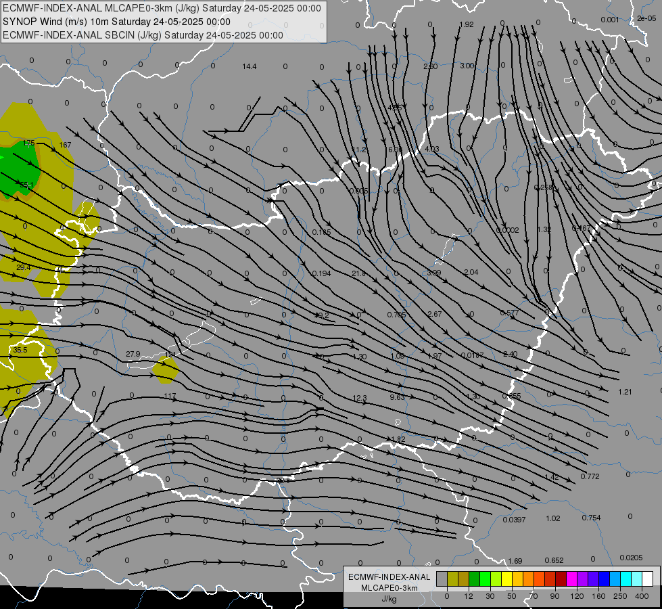Click the map value '9.63'
The image size is (662, 609).
click(x=398, y=397)
